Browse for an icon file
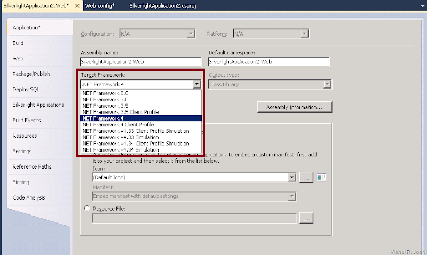This screenshot has width=427, height=255. pyautogui.click(x=306, y=178)
